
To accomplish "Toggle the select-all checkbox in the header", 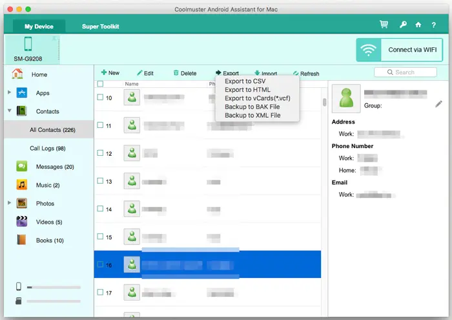I will pos(100,84).
